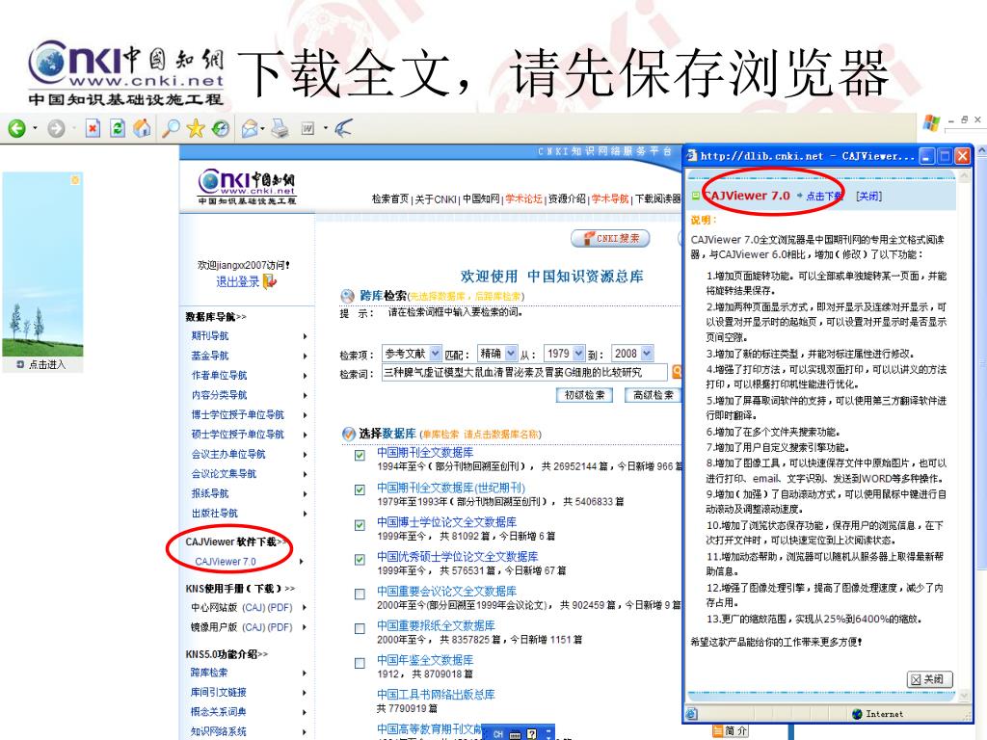The width and height of the screenshot is (987, 740).
Task: Click the select database checkmark icon
Action: [x=349, y=434]
